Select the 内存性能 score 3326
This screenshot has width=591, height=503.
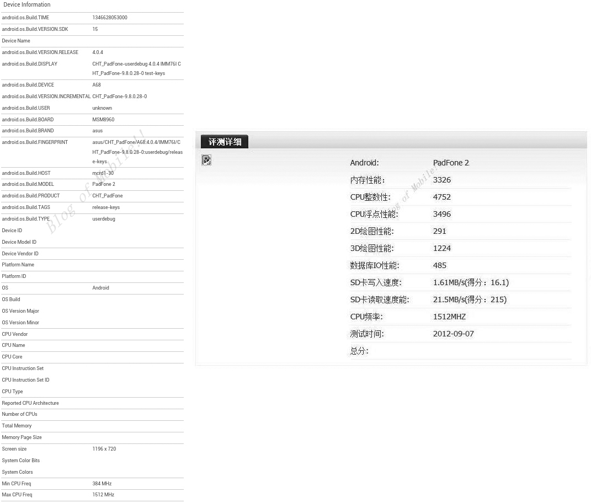pos(442,180)
